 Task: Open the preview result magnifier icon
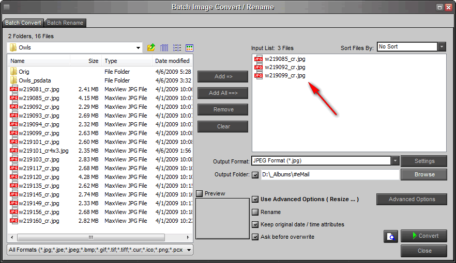click(390, 236)
